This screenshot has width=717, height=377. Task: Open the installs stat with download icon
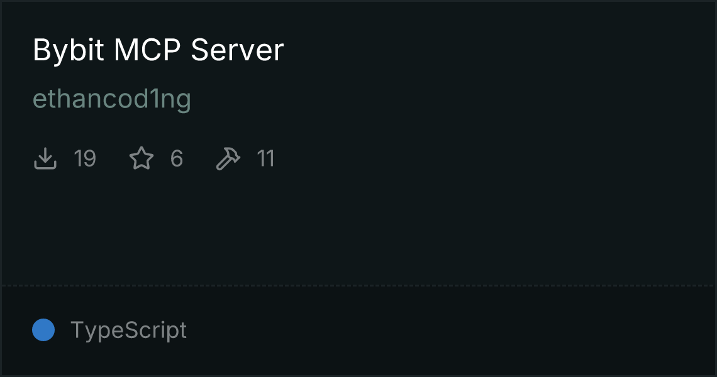click(65, 158)
